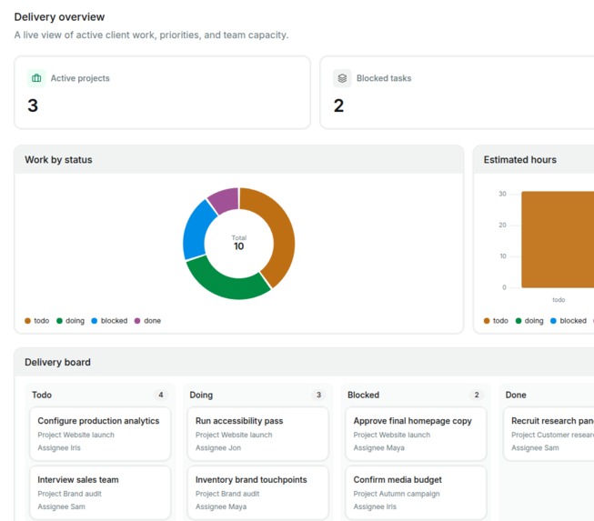This screenshot has height=521, width=594.
Task: Toggle the blocked legend in Work by status
Action: tap(109, 321)
